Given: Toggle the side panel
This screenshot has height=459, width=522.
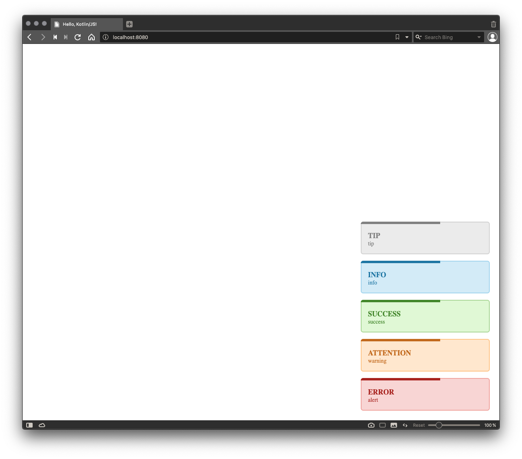Looking at the screenshot, I should click(29, 425).
